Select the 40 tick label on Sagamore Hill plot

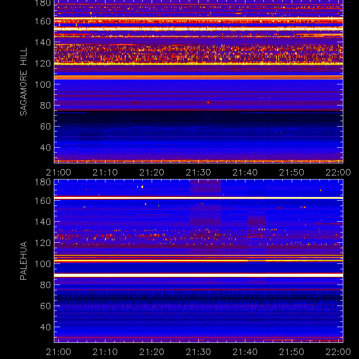tap(46, 148)
